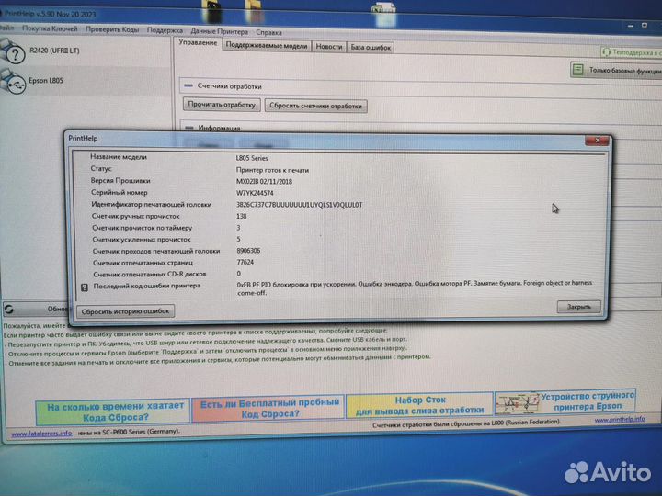The width and height of the screenshot is (662, 496).
Task: Switch to the Поддерживаемые модели tab
Action: (x=267, y=46)
